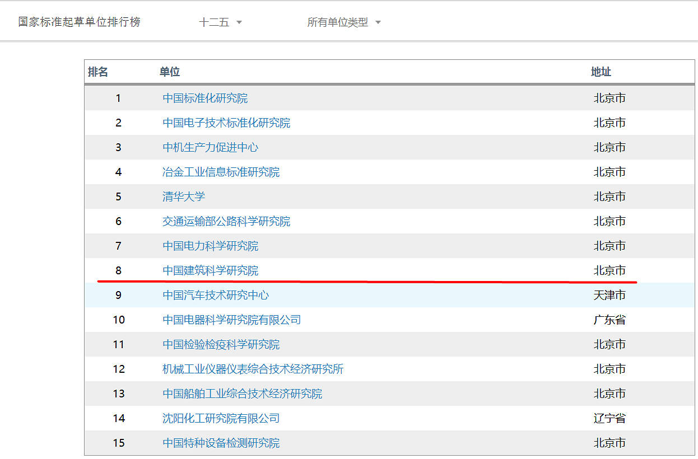The width and height of the screenshot is (698, 459).
Task: Select 沈阳化工研究院有限公司 link
Action: coord(221,418)
